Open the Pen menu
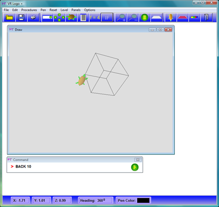Screen dimensions: 219x207 [x=43, y=10]
